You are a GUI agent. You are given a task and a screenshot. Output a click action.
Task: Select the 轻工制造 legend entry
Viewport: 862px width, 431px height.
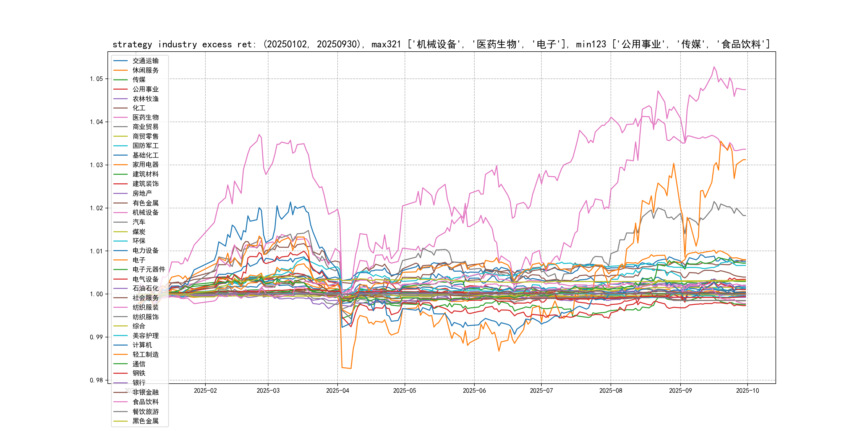[x=145, y=354]
